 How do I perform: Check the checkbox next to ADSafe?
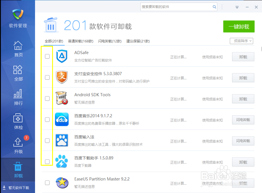tap(47, 56)
